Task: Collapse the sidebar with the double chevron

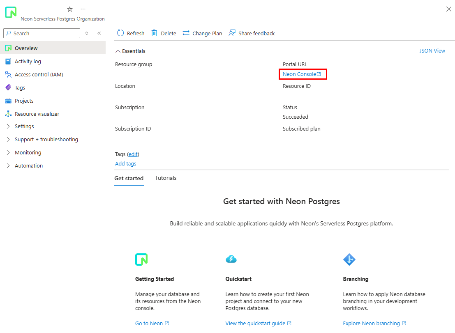Action: (99, 34)
